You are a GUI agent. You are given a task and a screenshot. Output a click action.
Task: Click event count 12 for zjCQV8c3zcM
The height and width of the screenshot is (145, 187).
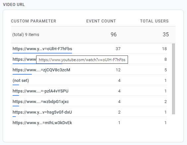coord(118,70)
